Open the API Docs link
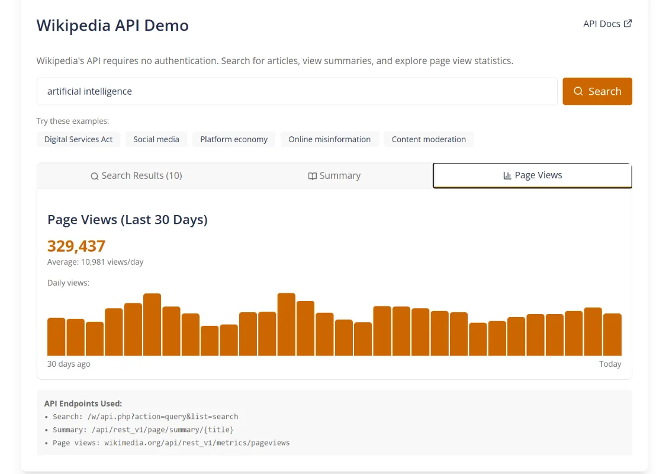This screenshot has width=669, height=474. click(607, 24)
